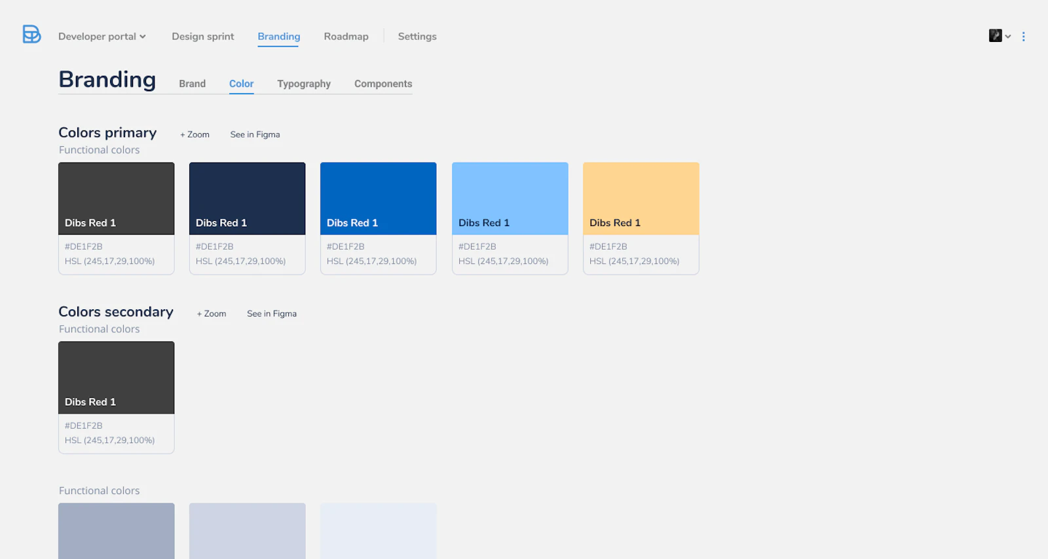
Task: Click Functional colors label under Colors secondary
Action: coord(100,329)
